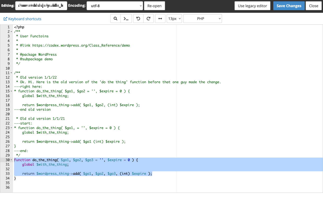Image resolution: width=323 pixels, height=198 pixels.
Task: Toggle line wrap with the arrows icon
Action: [160, 19]
